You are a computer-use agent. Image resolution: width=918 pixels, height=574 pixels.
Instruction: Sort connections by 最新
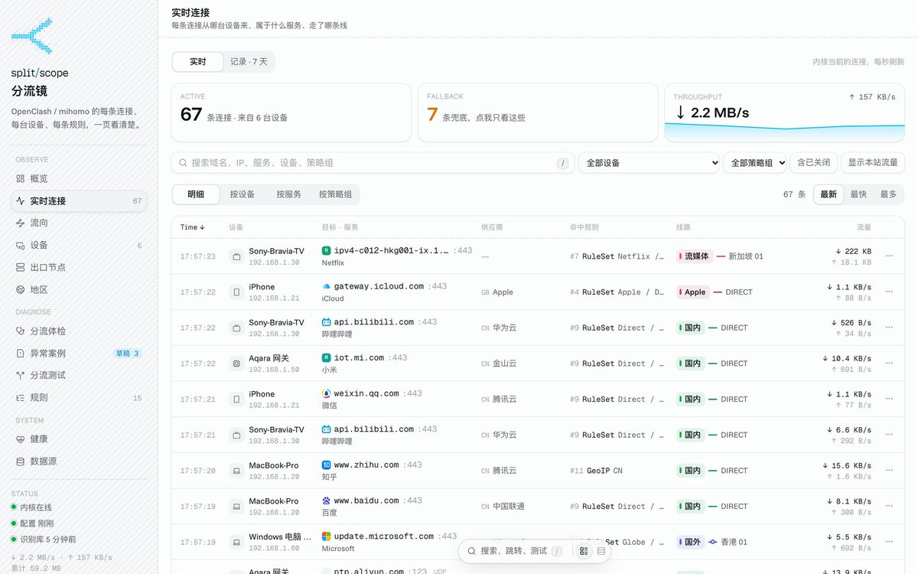[828, 194]
